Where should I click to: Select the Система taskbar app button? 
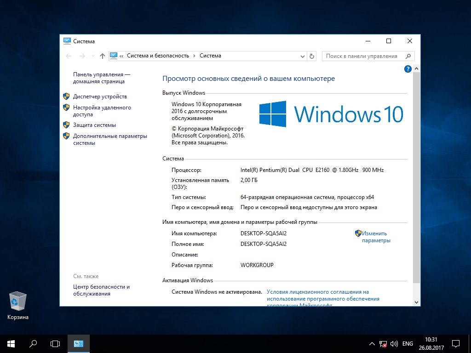click(78, 344)
